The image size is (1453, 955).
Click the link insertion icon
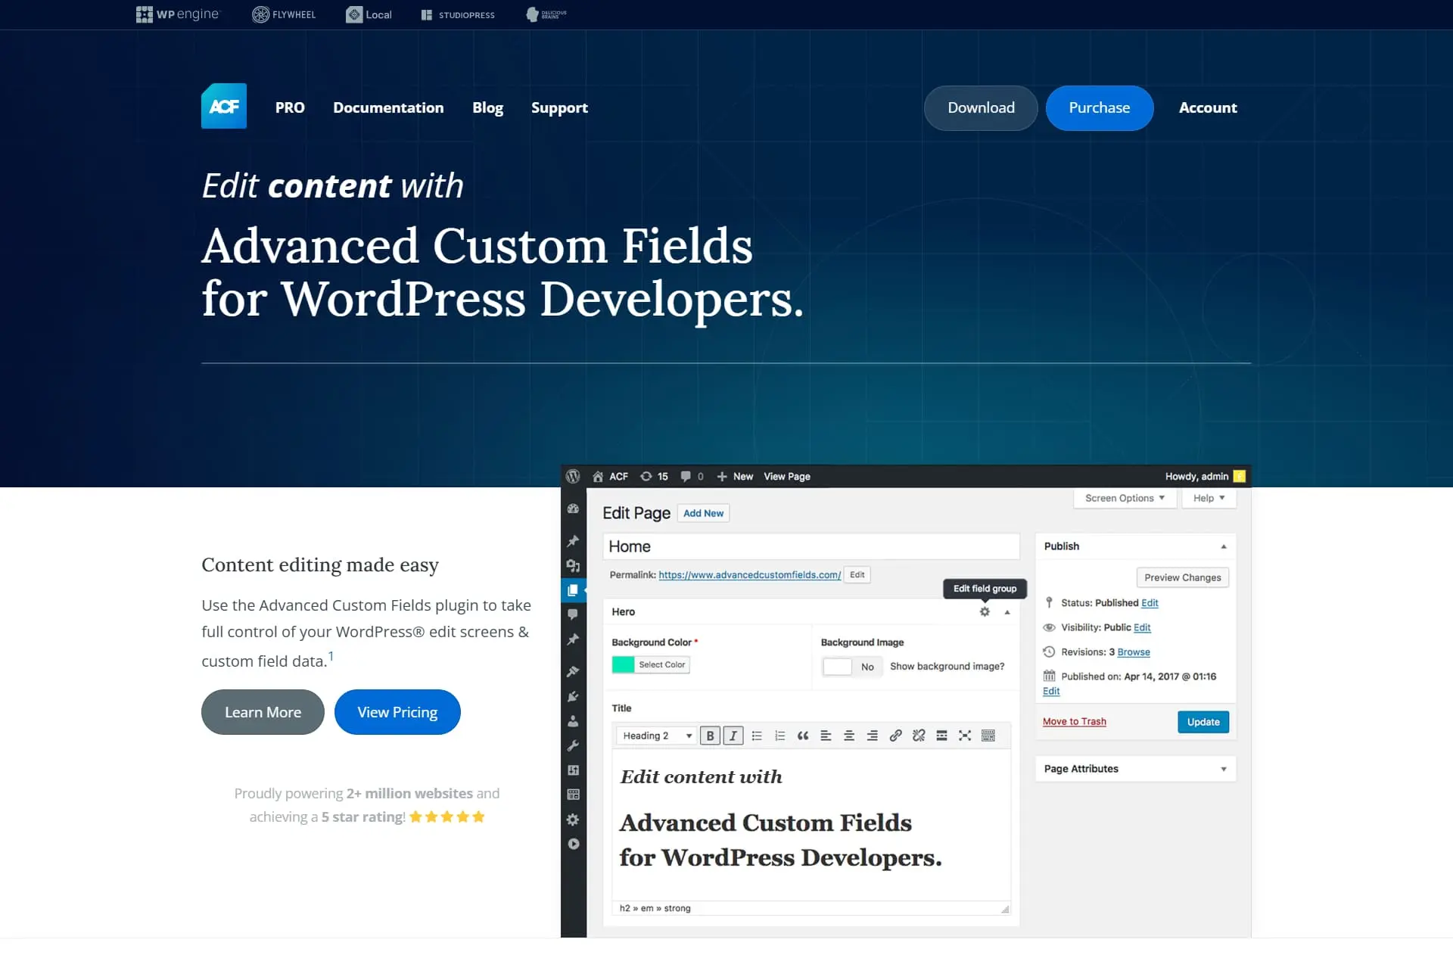pos(895,738)
